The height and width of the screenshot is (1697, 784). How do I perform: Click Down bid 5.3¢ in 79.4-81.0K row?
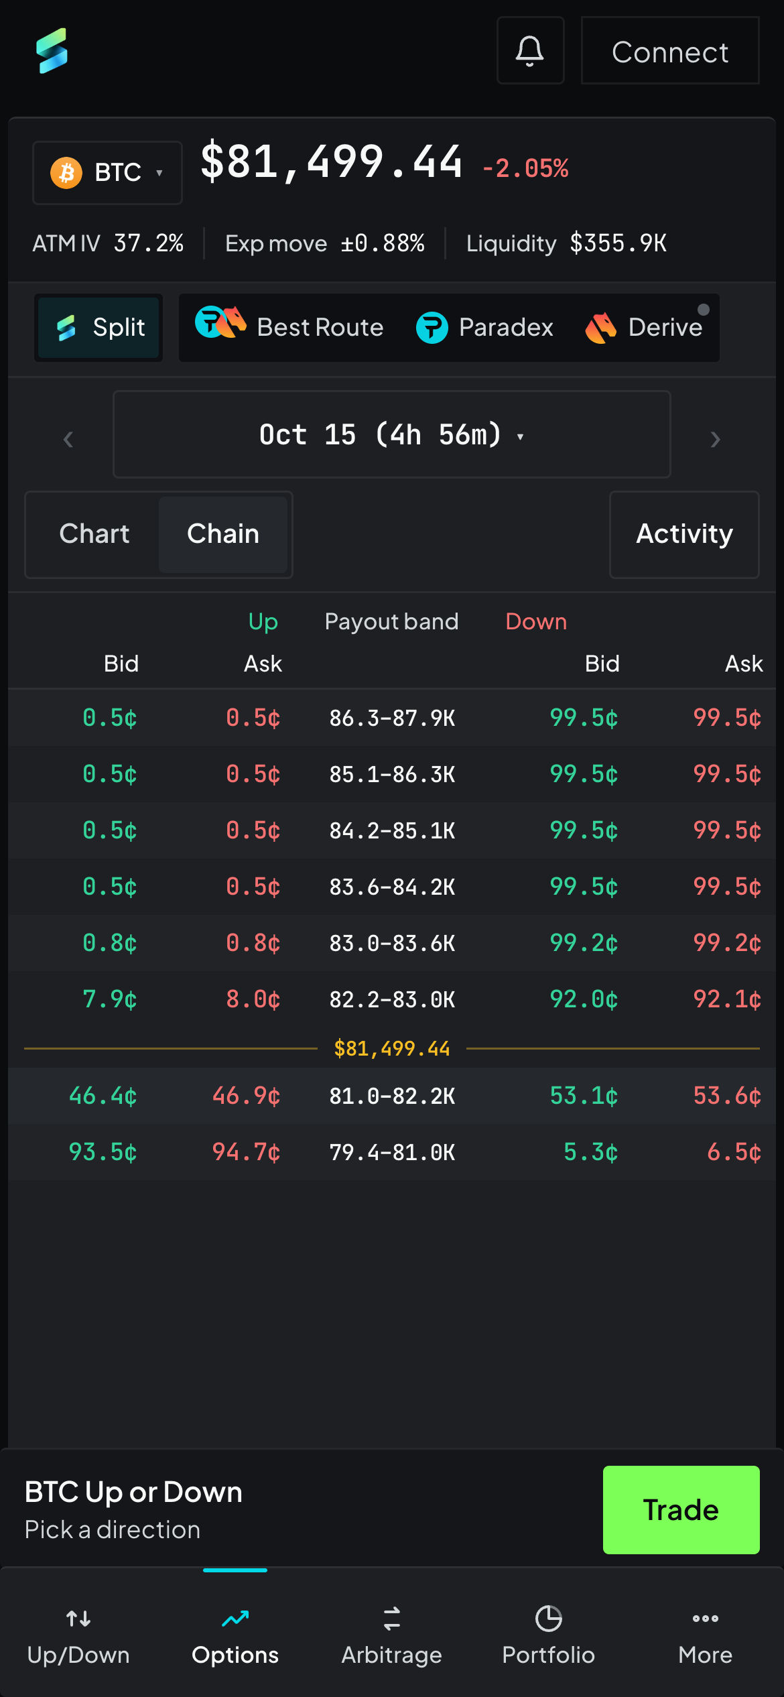click(x=591, y=1152)
